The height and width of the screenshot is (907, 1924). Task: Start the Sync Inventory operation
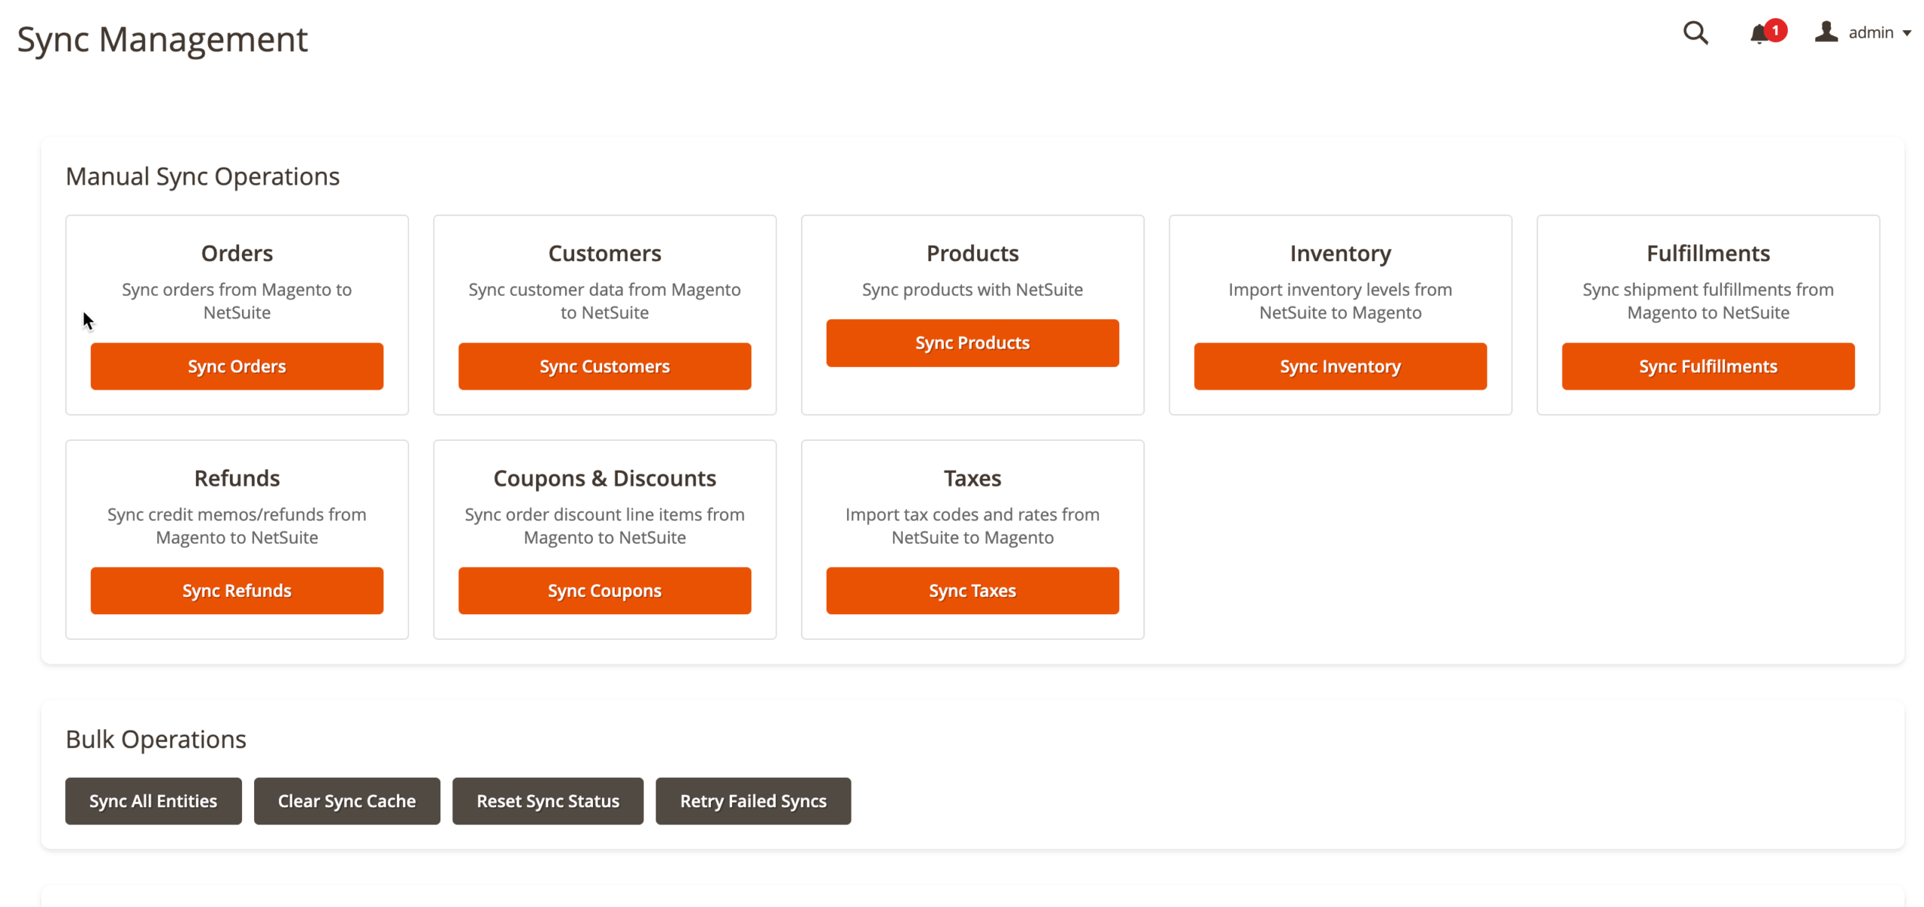pos(1340,366)
